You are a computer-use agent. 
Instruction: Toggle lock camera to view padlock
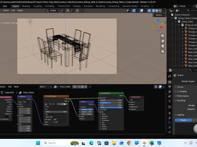pyautogui.click(x=163, y=51)
